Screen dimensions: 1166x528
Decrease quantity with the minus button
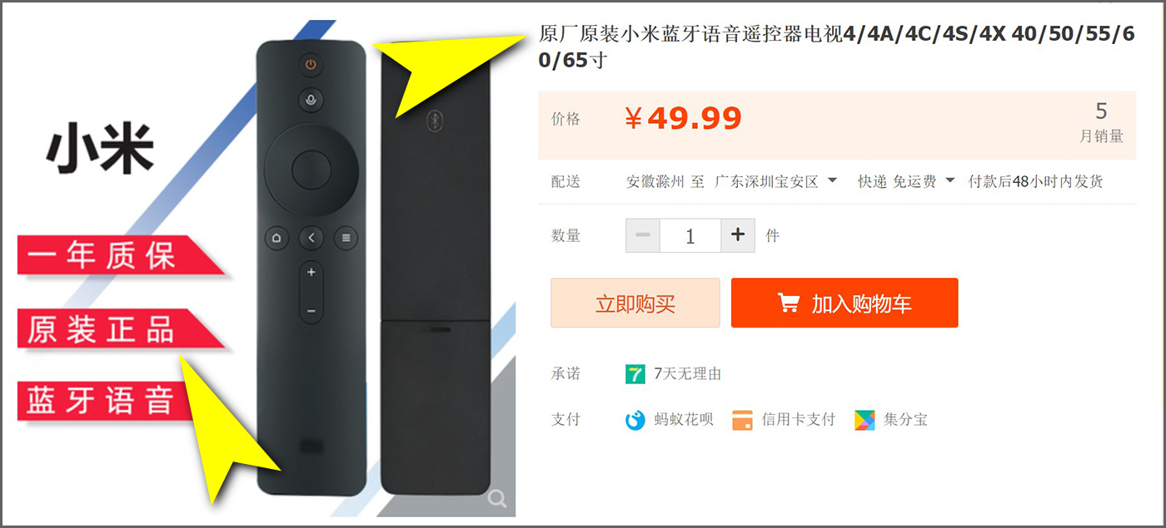pos(643,235)
